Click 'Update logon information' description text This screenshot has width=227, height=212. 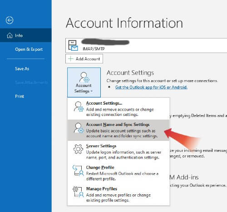tap(123, 155)
